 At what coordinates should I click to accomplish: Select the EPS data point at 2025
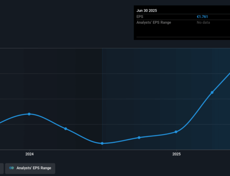pyautogui.click(x=176, y=132)
